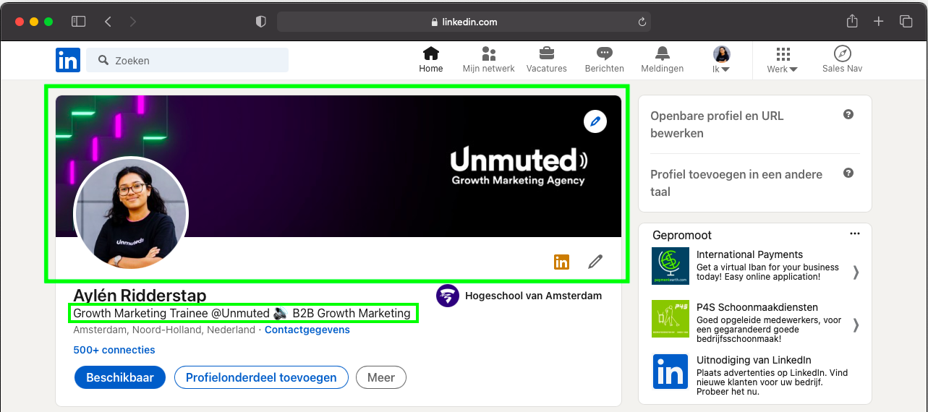Image resolution: width=928 pixels, height=412 pixels.
Task: Toggle Safari sidebar
Action: pyautogui.click(x=78, y=22)
